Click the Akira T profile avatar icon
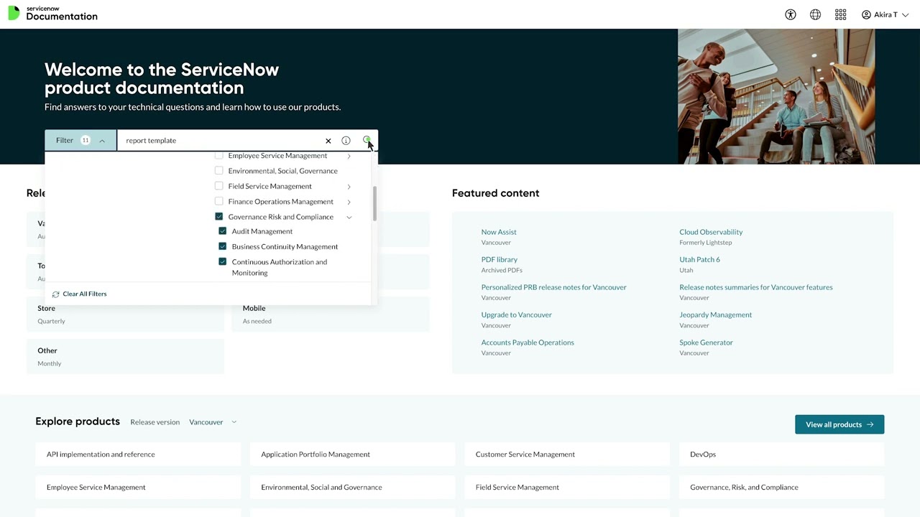The image size is (920, 517). [x=867, y=14]
